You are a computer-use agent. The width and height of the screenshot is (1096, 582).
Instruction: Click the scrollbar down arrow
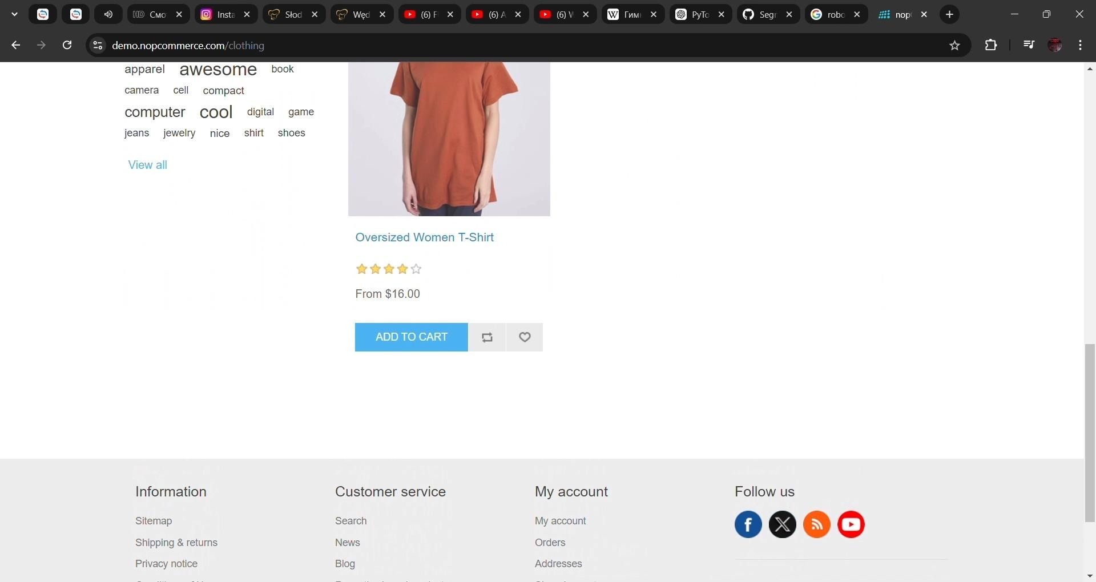click(1090, 576)
